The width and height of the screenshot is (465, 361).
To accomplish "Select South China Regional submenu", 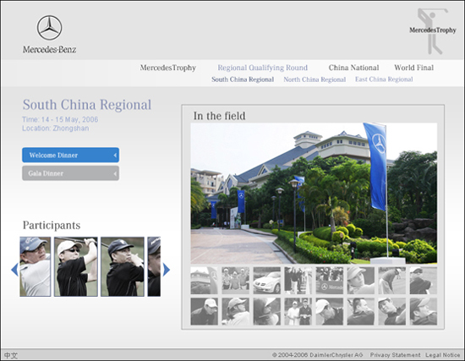I will [243, 79].
